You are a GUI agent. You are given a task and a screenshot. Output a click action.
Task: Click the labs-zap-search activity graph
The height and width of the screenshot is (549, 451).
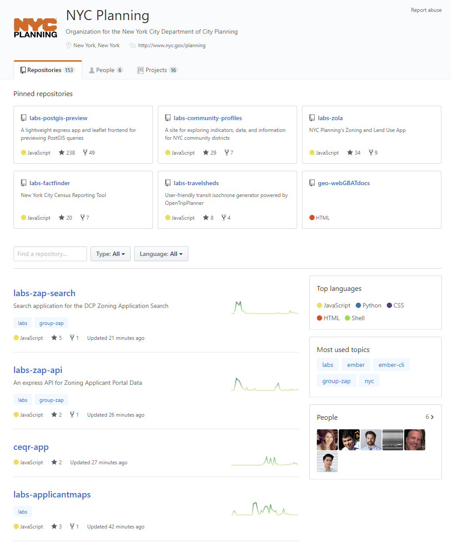264,307
